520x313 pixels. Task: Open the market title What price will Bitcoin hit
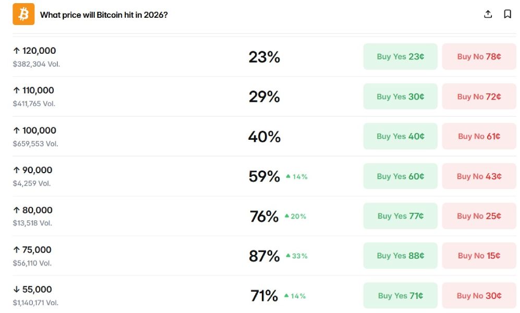click(x=104, y=15)
